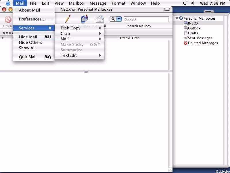Choose Quit Mail from the menu
The width and height of the screenshot is (230, 173).
point(34,57)
